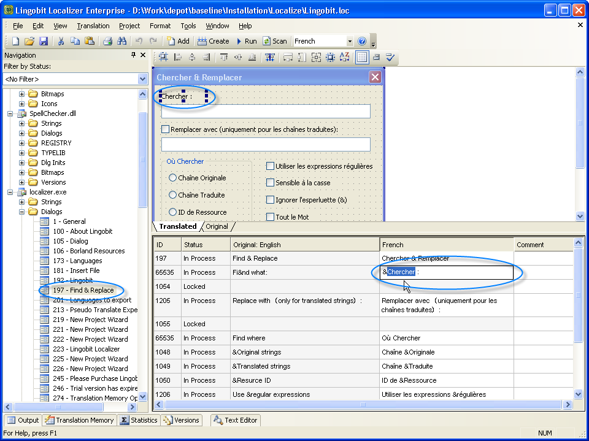Make selected controls the same height

pos(302,57)
